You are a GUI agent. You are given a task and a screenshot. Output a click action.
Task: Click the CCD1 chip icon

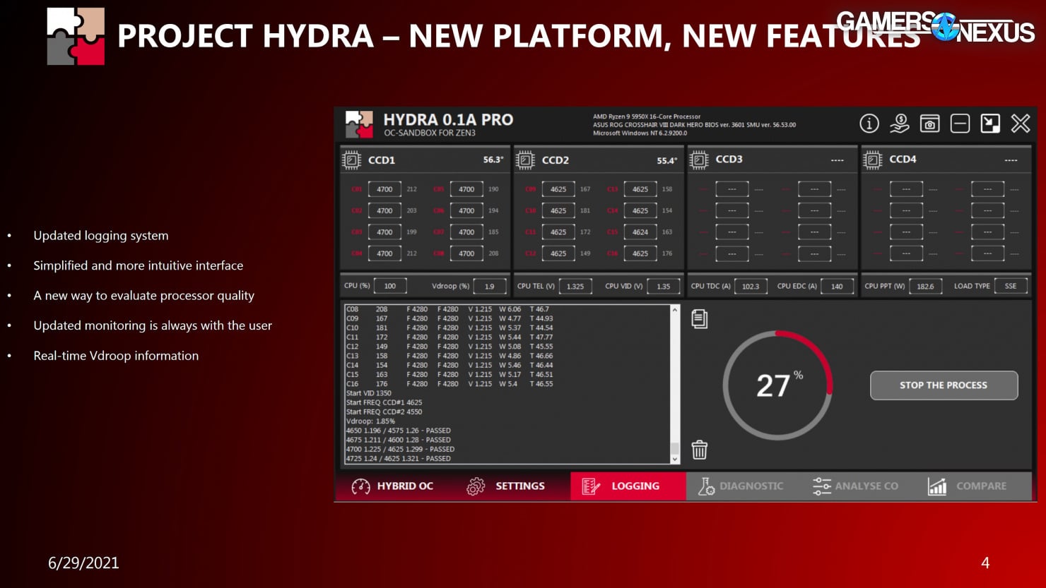coord(351,160)
